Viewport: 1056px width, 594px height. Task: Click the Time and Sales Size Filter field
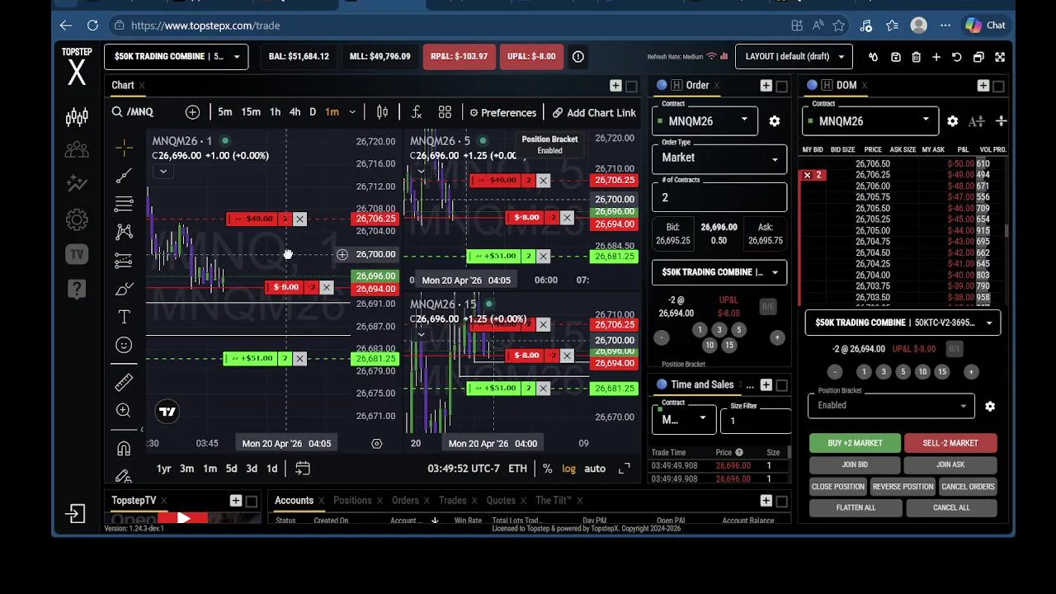tap(757, 420)
